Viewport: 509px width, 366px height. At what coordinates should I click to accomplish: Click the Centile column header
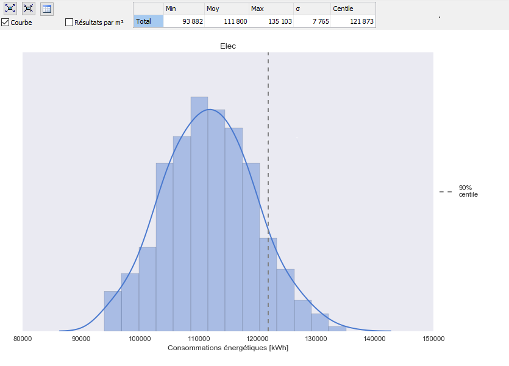pos(353,9)
